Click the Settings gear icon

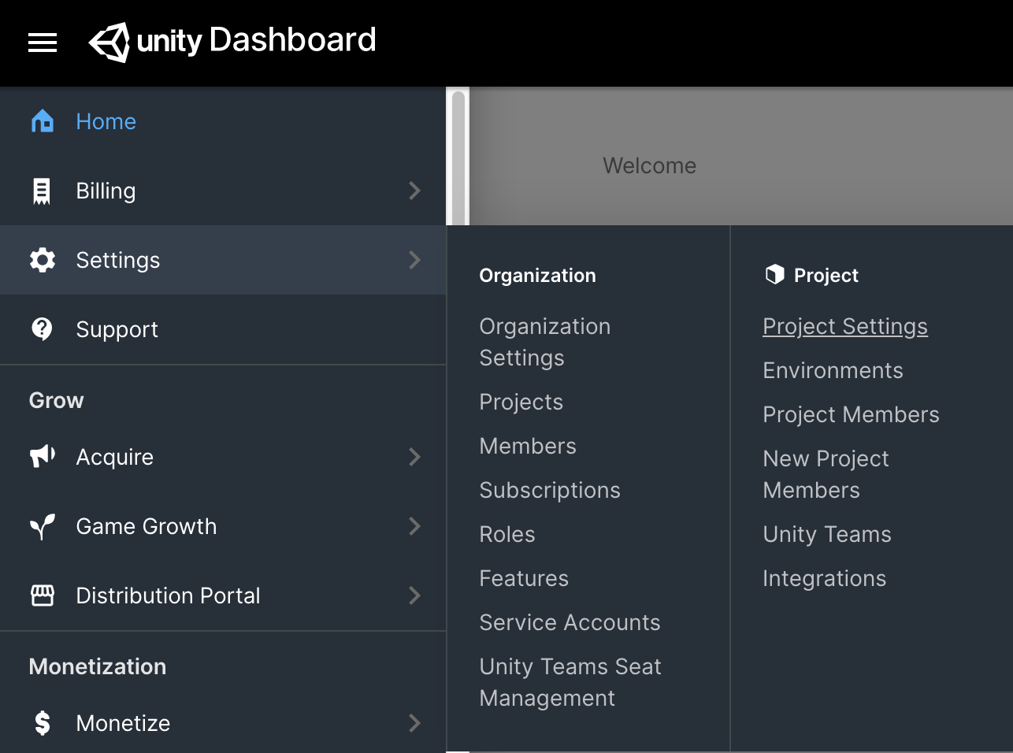[x=43, y=260]
